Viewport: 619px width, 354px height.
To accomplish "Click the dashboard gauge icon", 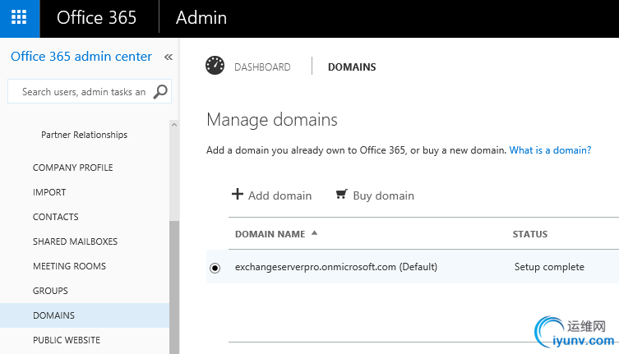I will tap(215, 66).
